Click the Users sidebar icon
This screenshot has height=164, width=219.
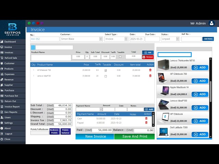[x=2, y=118]
